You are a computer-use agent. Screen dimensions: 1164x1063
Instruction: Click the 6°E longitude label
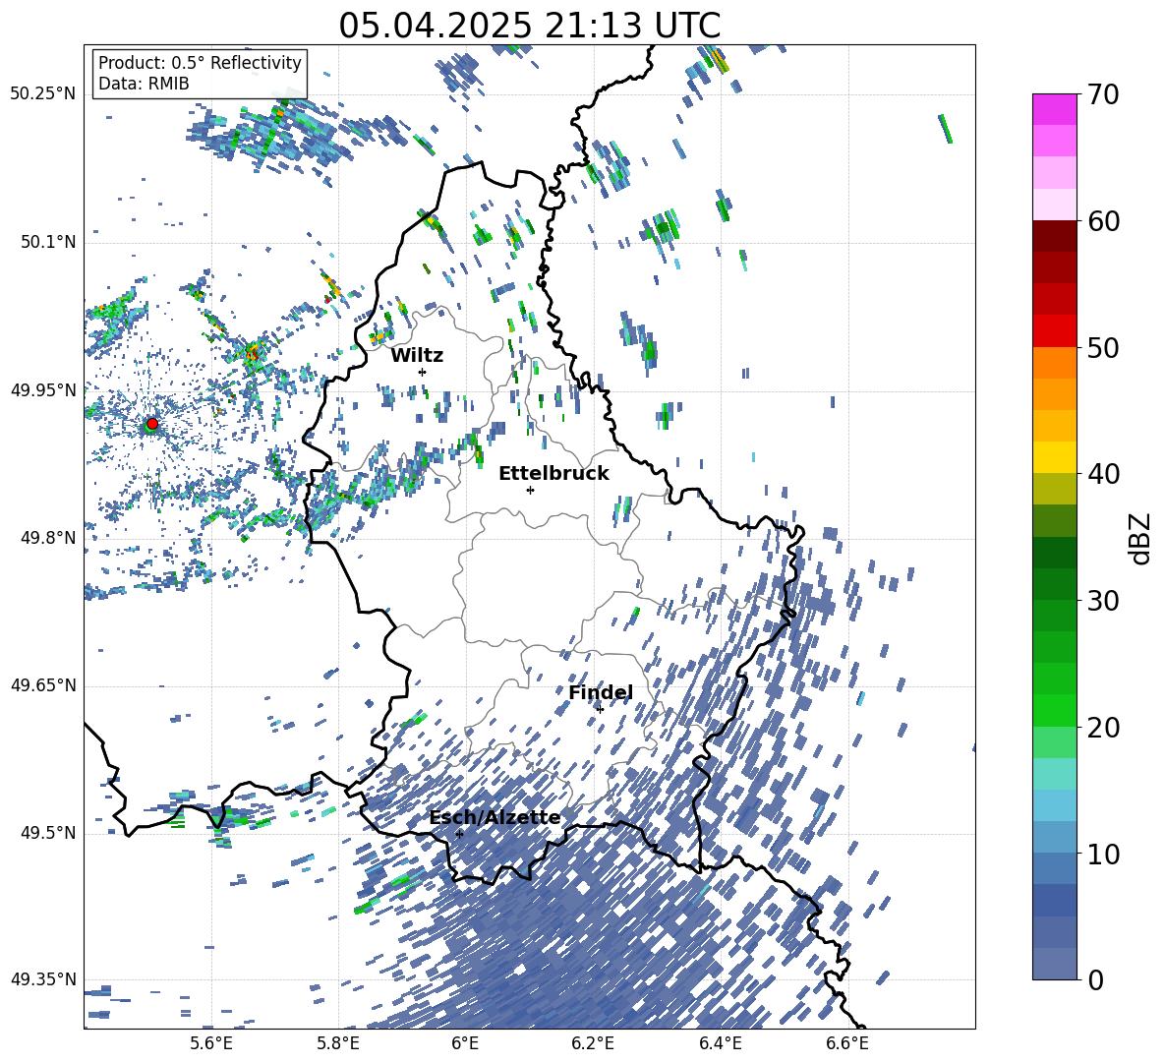(x=465, y=1043)
